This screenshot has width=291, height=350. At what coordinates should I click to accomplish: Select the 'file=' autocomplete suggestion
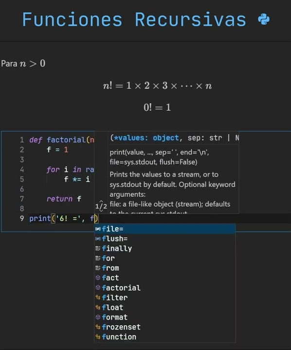tap(165, 229)
